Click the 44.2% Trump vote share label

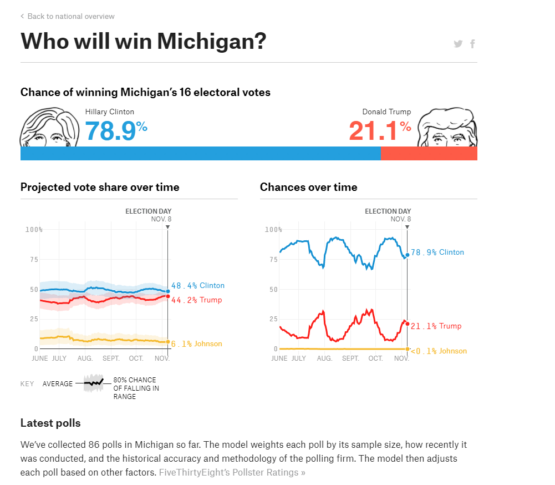tap(196, 300)
